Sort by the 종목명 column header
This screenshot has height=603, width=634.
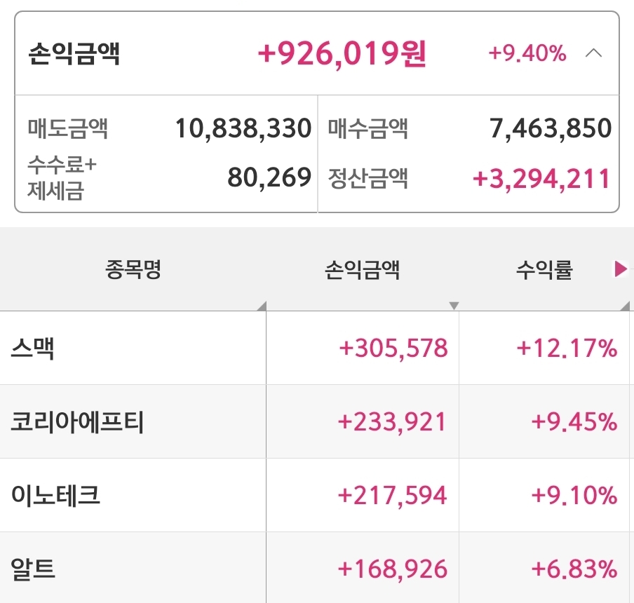pyautogui.click(x=133, y=270)
